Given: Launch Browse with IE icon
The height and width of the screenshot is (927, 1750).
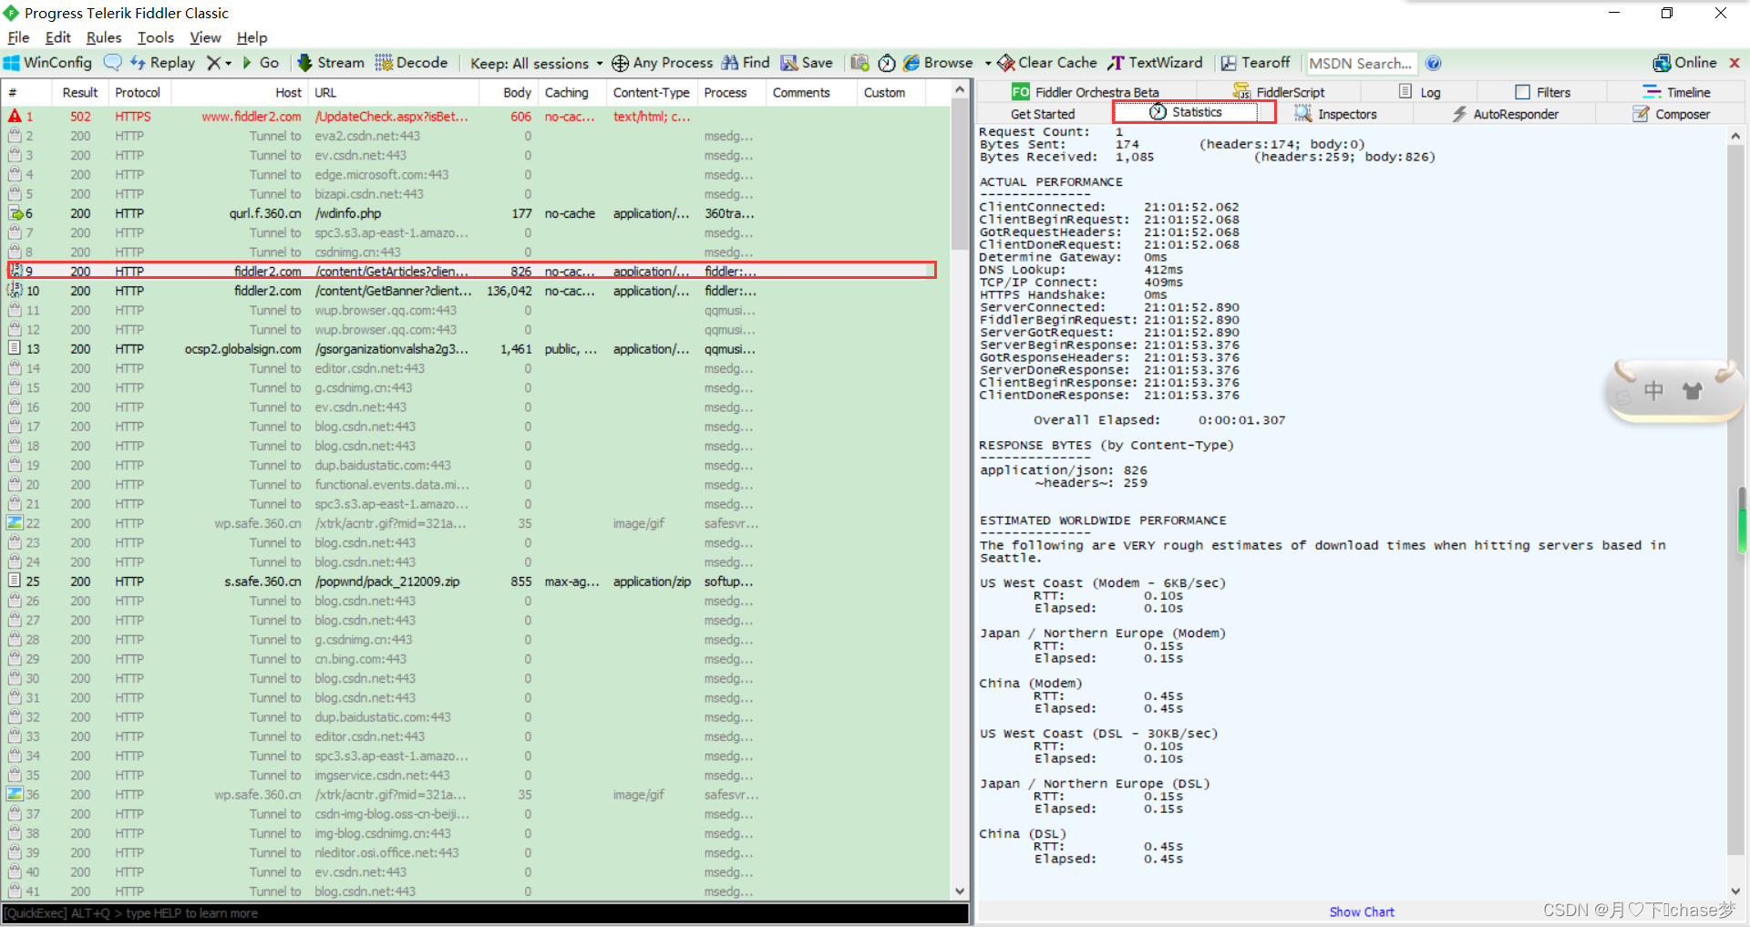Looking at the screenshot, I should point(938,63).
